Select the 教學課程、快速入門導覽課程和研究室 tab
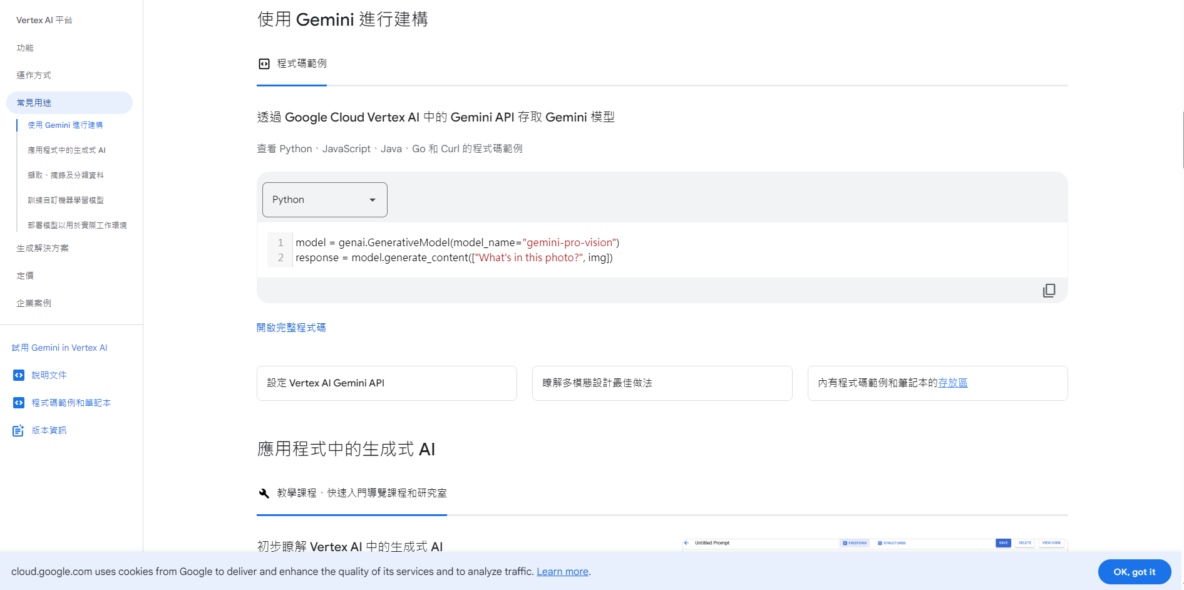Screen dimensions: 1184x590 click(x=352, y=494)
